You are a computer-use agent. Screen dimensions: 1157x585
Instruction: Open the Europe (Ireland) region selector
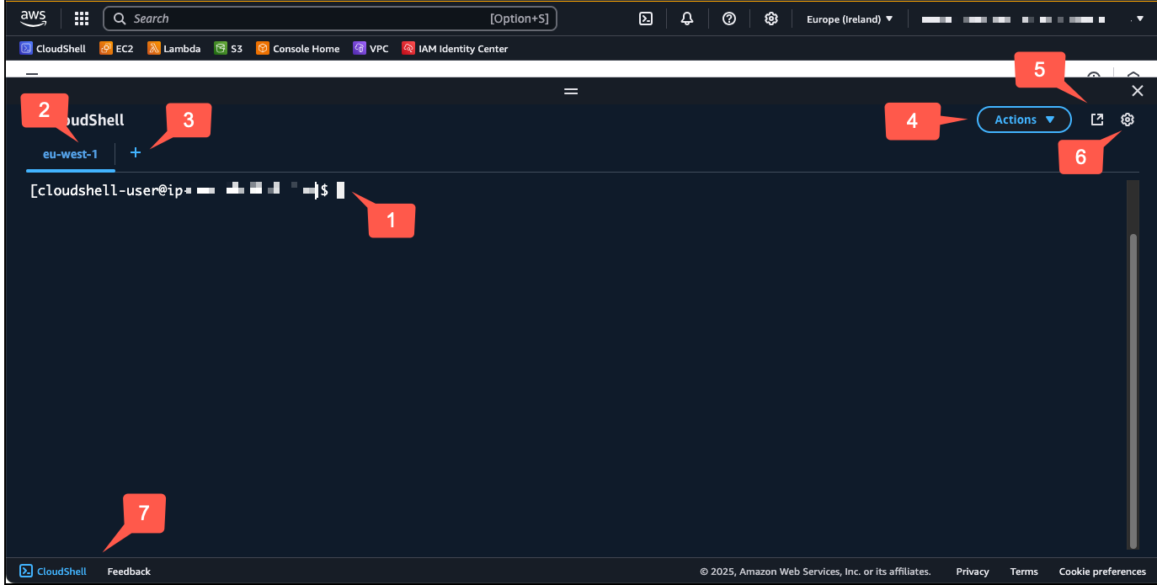tap(850, 18)
